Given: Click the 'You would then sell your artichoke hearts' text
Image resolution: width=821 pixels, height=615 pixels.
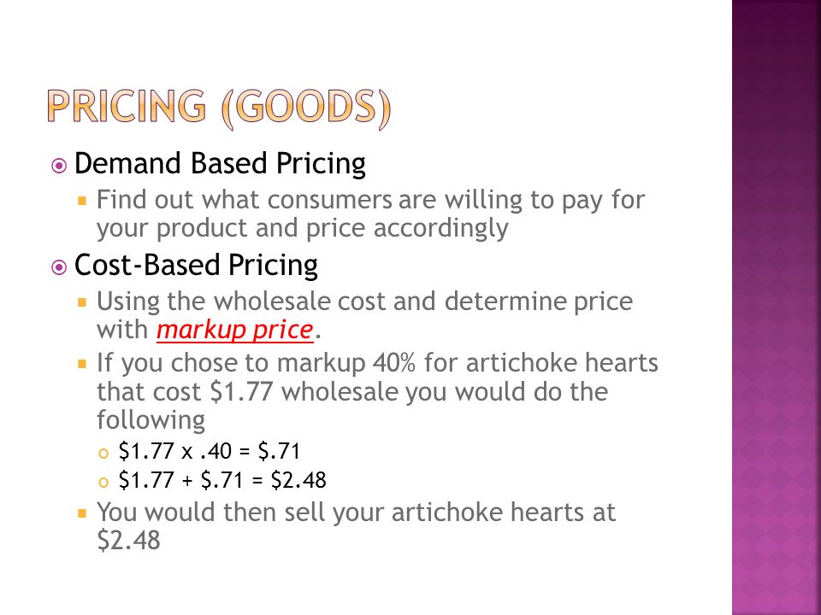Looking at the screenshot, I should 356,526.
